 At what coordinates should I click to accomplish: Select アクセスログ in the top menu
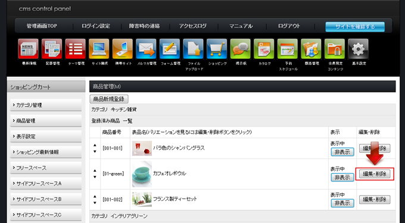(193, 26)
